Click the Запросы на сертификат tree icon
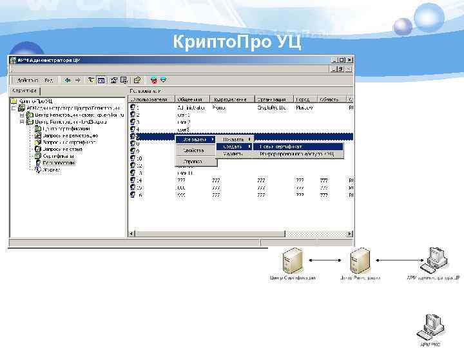 click(x=37, y=142)
